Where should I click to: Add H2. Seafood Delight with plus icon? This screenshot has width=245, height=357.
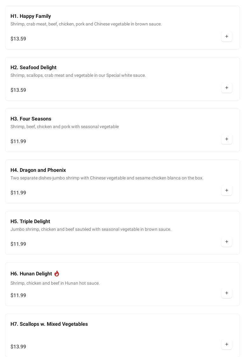tap(227, 88)
